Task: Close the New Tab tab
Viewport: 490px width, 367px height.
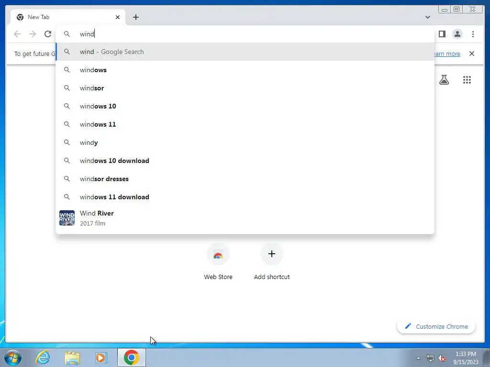Action: (118, 17)
